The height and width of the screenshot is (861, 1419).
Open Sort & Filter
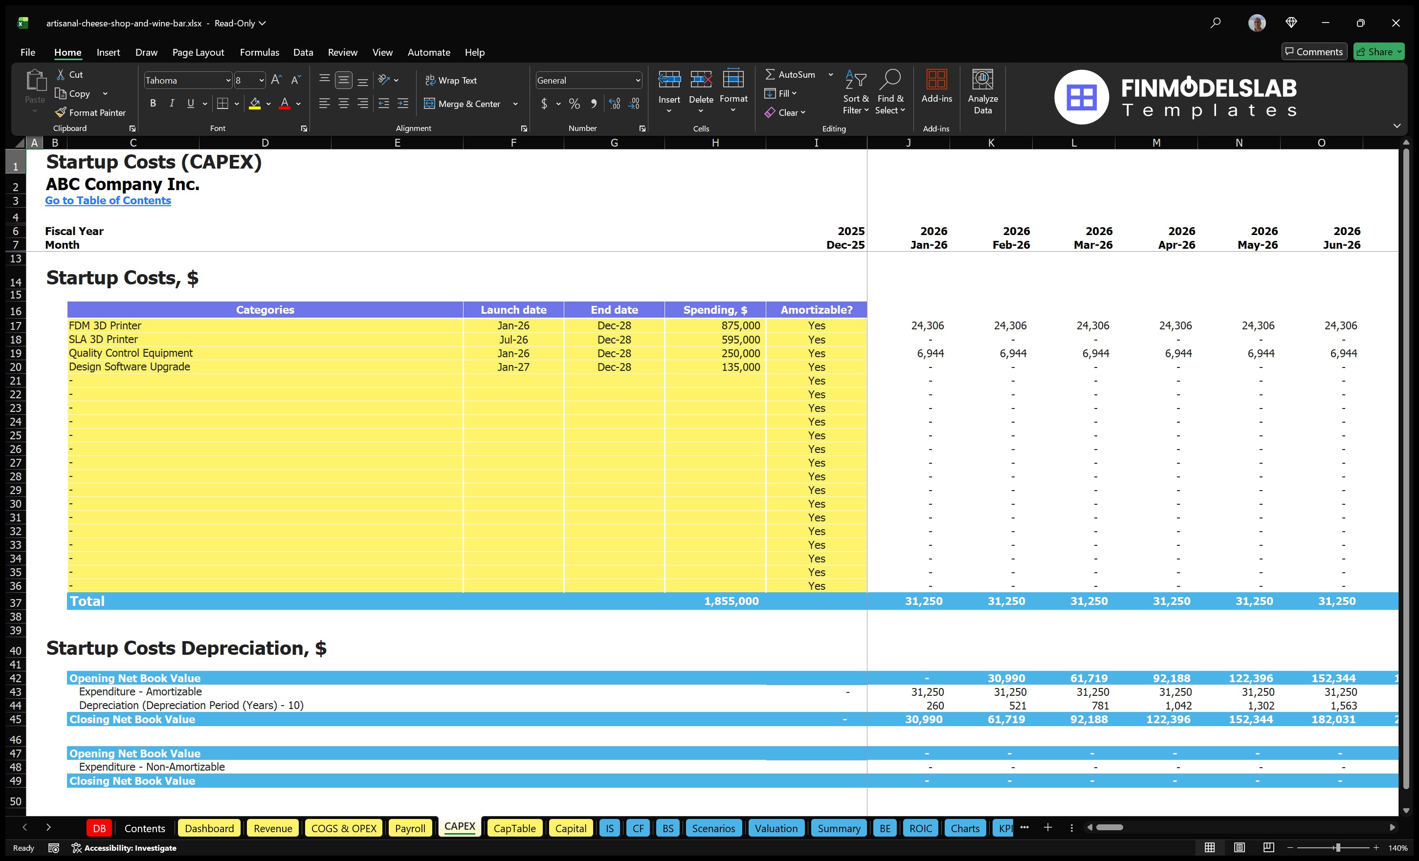856,92
